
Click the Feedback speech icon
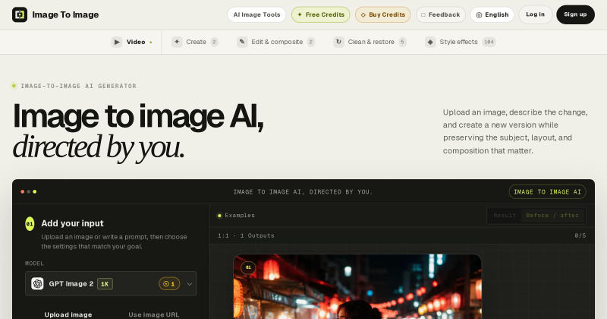click(423, 14)
